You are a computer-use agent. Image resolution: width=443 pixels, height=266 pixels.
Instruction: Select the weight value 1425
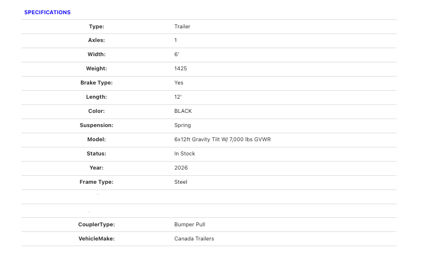click(x=181, y=69)
